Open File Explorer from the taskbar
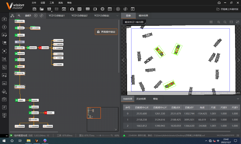Viewport: 241px width, 144px height. [28, 141]
